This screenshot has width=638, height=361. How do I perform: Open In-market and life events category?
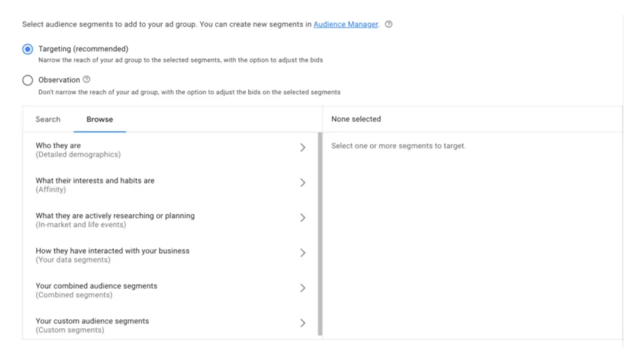pos(115,219)
